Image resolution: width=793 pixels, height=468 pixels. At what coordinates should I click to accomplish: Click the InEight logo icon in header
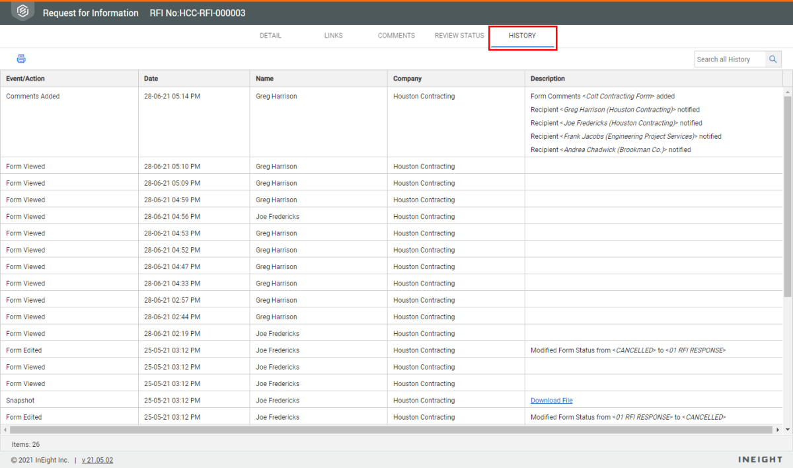[22, 12]
